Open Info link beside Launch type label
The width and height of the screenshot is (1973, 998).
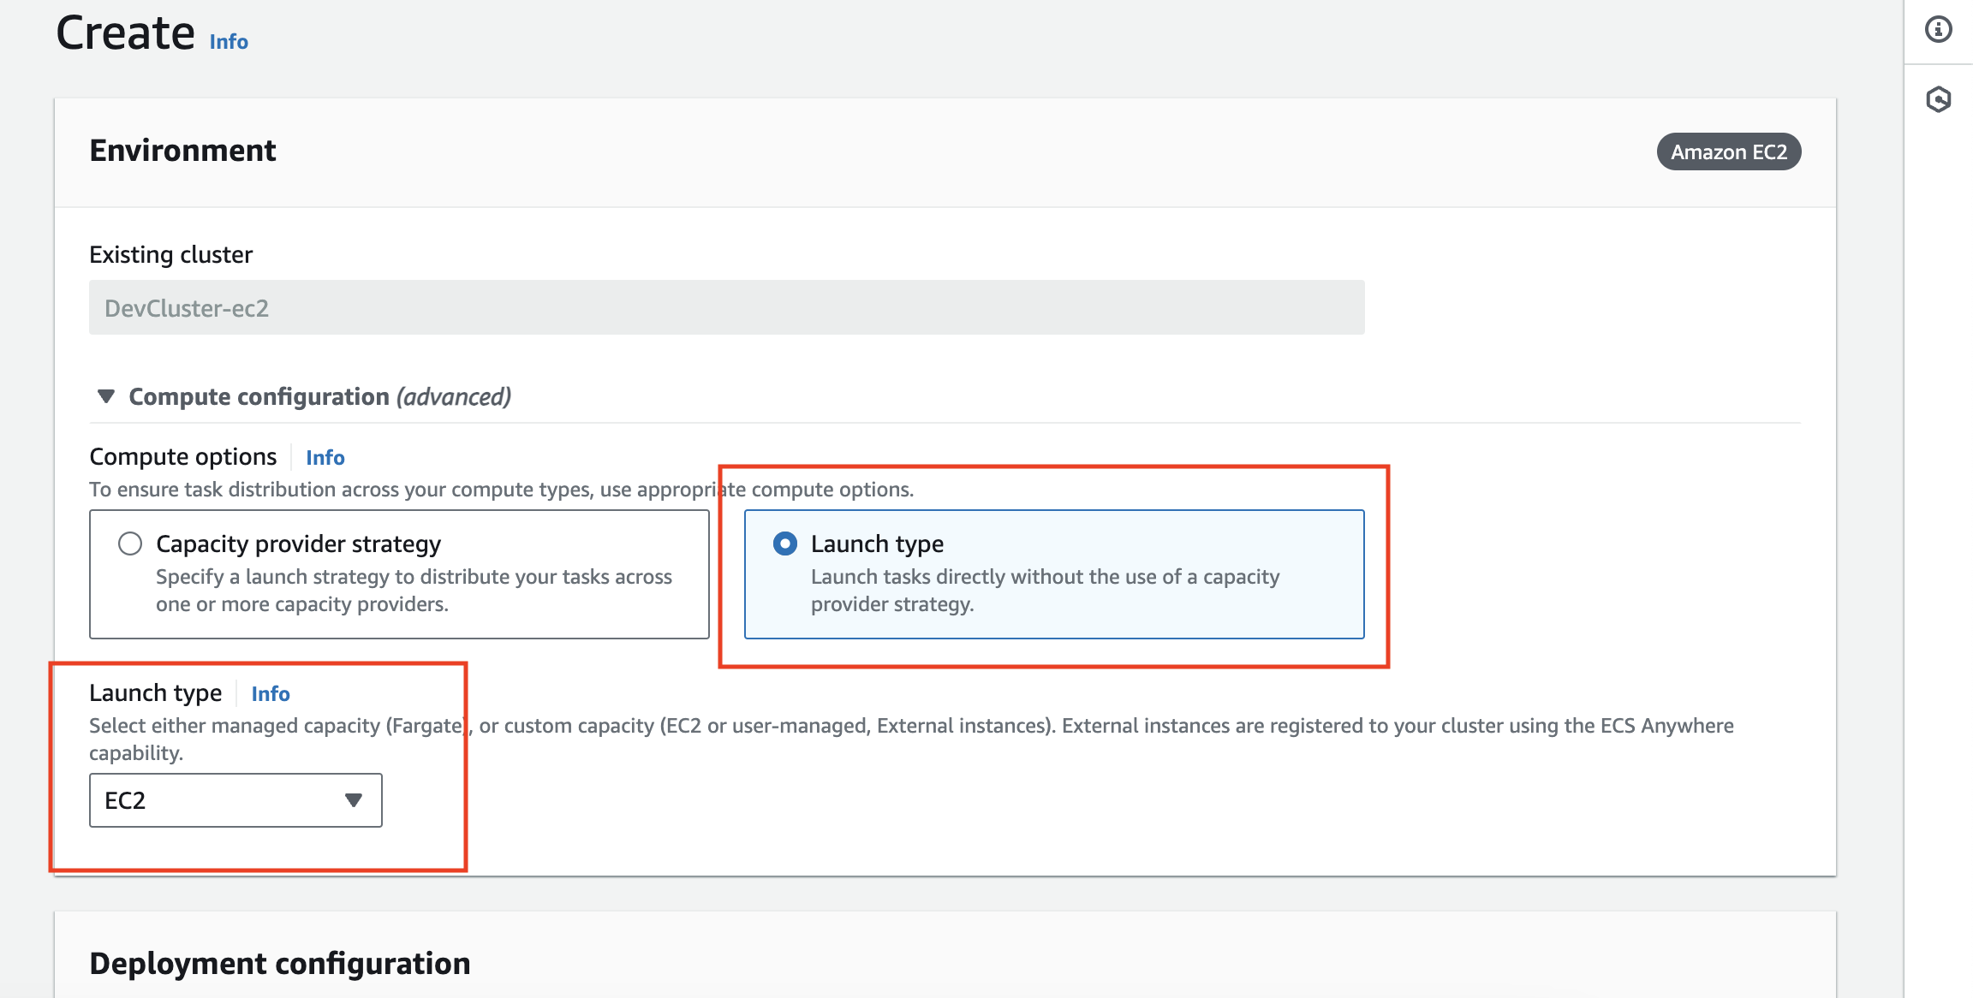[x=270, y=694]
